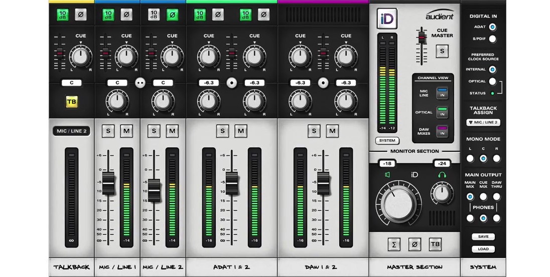Click the MIC / LINE 2 talkback source label
This screenshot has width=550, height=277.
[x=72, y=131]
